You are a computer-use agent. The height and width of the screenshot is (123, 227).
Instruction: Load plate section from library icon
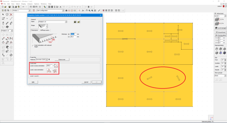[79, 22]
